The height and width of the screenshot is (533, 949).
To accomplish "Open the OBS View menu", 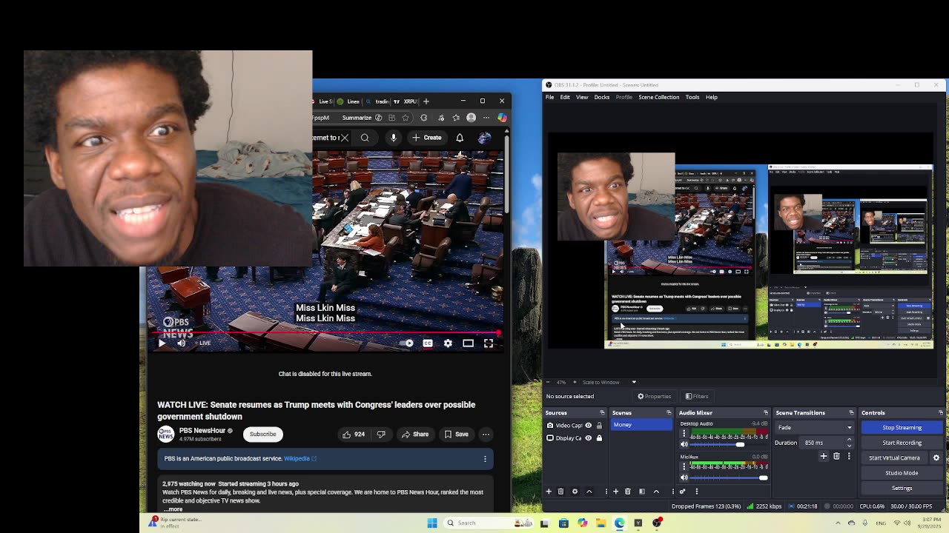I will tap(582, 97).
